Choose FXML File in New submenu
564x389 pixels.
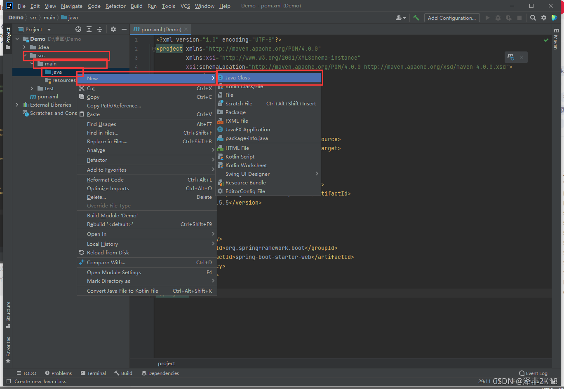(269, 121)
